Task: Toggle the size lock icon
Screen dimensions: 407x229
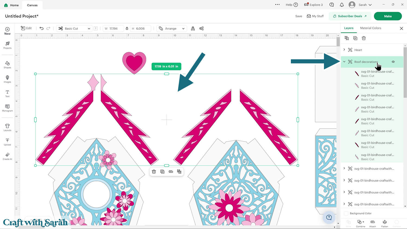Action: (127, 28)
